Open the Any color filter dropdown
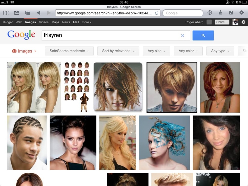248x186 pixels. 188,51
